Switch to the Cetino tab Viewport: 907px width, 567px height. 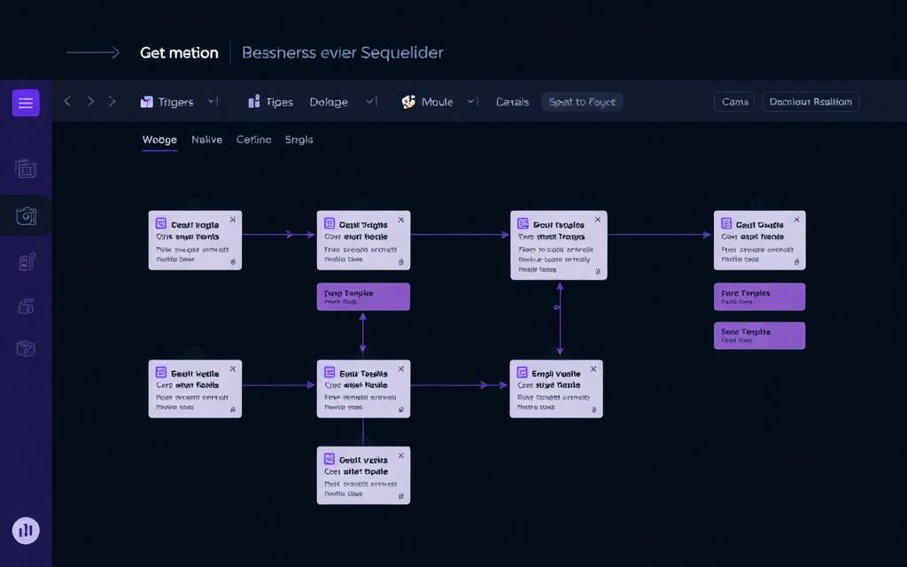[x=253, y=139]
